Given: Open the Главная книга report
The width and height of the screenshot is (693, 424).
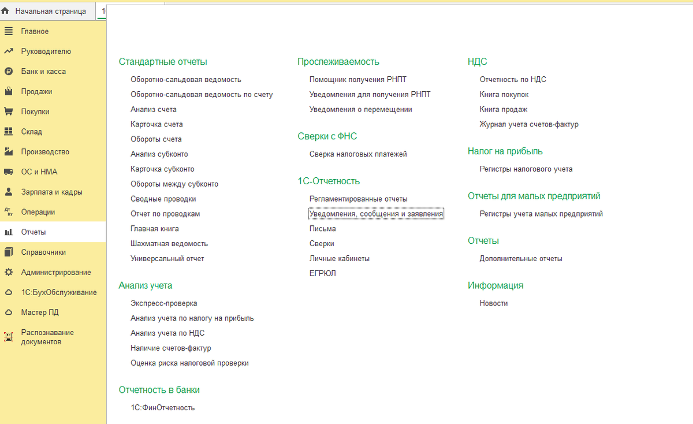Looking at the screenshot, I should click(x=155, y=229).
